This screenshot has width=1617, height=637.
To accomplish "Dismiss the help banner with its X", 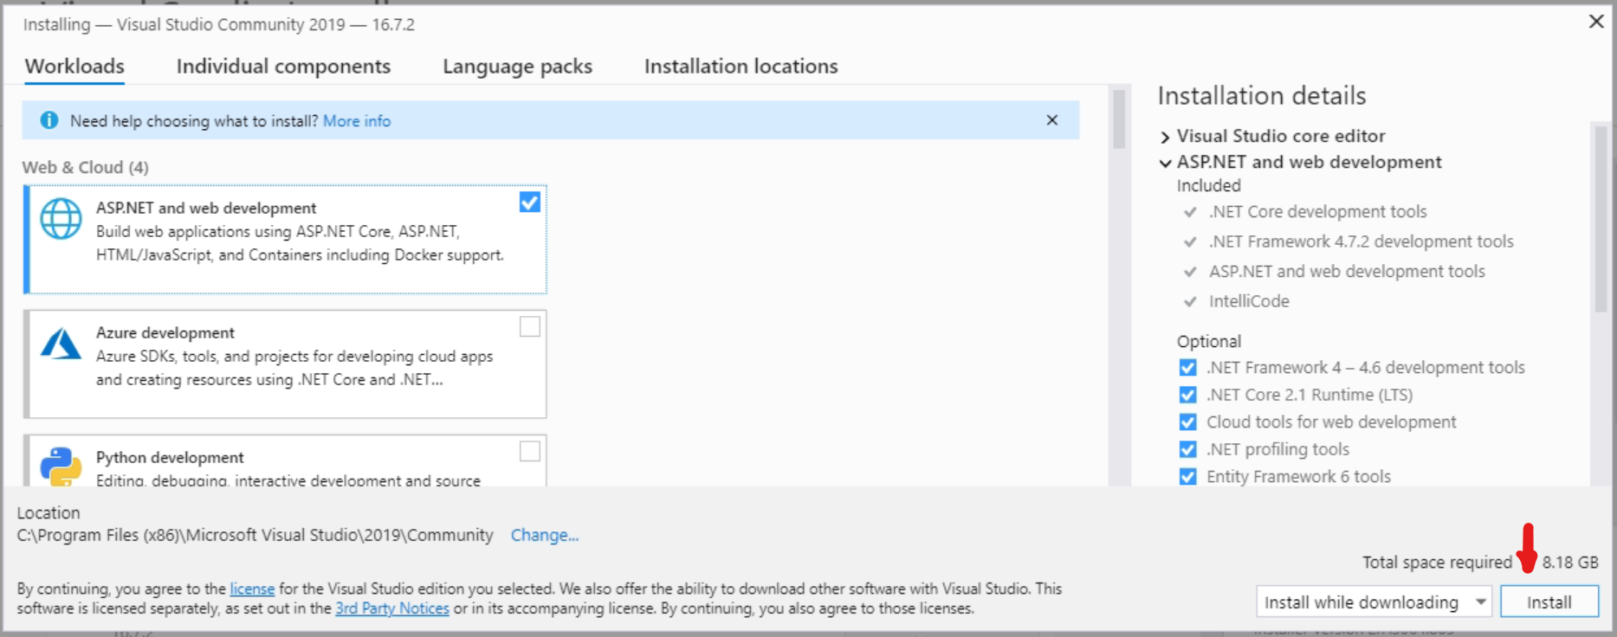I will 1051,120.
